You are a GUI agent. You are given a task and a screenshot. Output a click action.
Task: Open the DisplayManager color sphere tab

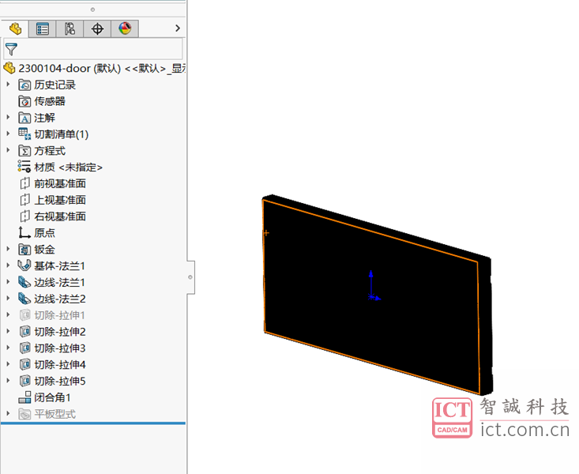[x=125, y=28]
